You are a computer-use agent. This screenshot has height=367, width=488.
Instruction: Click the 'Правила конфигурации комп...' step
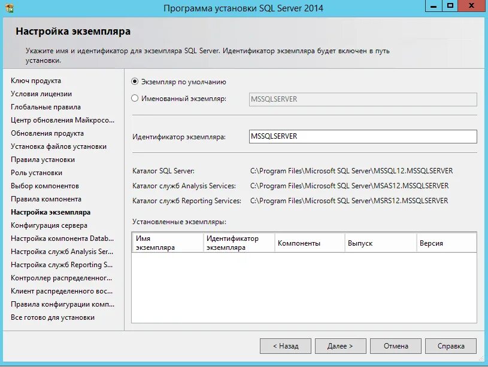tap(62, 304)
